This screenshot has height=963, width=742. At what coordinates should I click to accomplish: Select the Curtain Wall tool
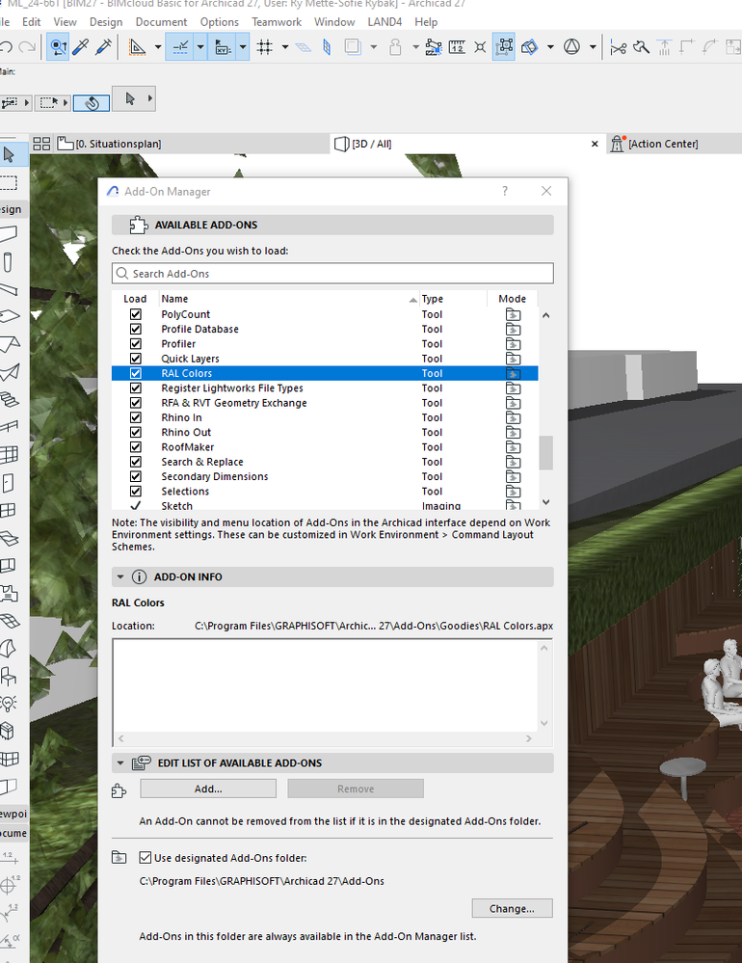pos(9,454)
